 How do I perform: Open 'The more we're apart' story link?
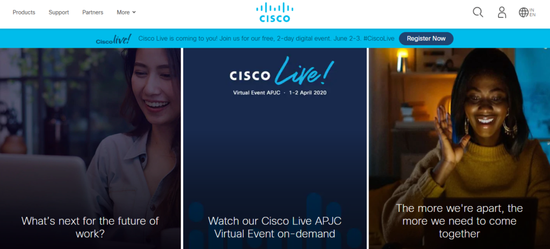coord(459,220)
